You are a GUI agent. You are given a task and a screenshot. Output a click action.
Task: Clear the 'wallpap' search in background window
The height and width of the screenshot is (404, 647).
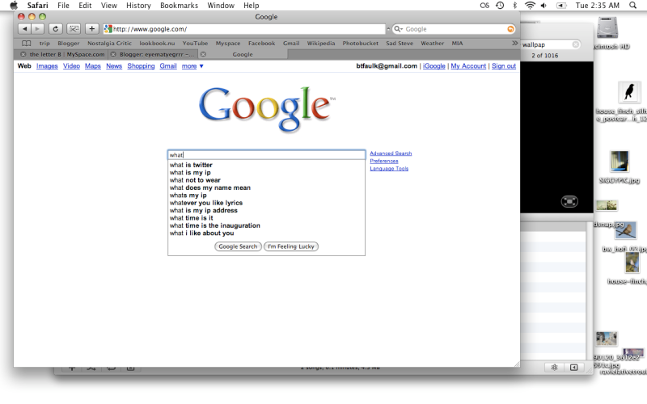(x=576, y=44)
